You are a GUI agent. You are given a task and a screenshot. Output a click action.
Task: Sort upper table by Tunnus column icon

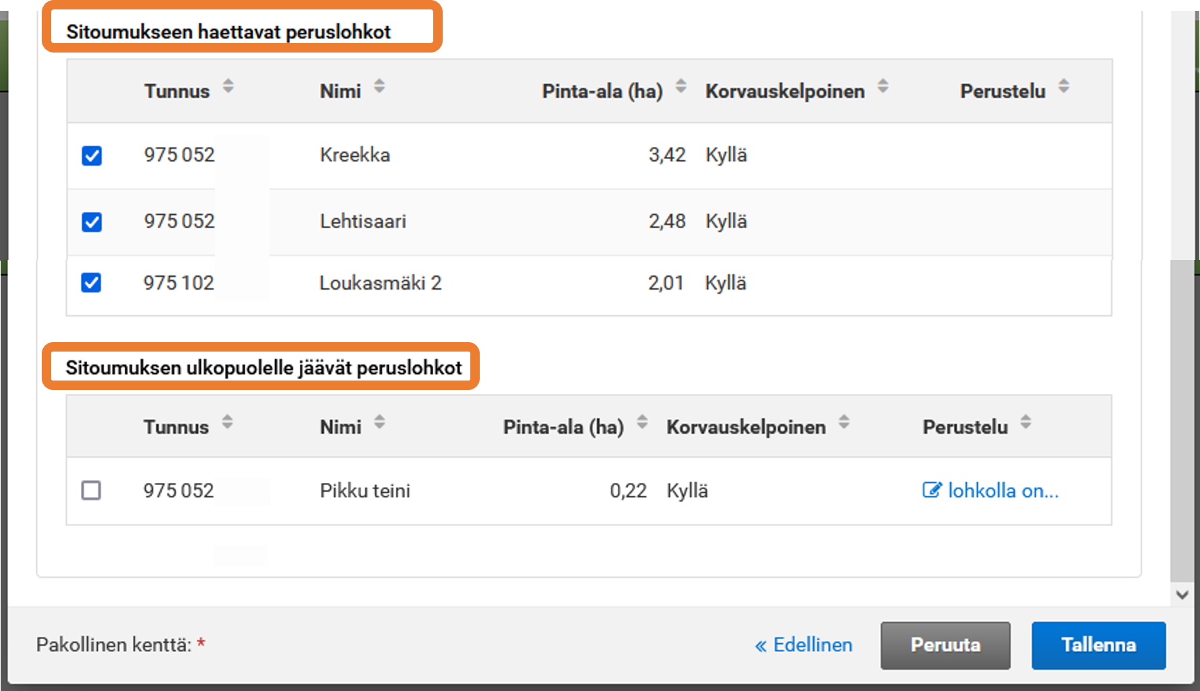click(228, 86)
